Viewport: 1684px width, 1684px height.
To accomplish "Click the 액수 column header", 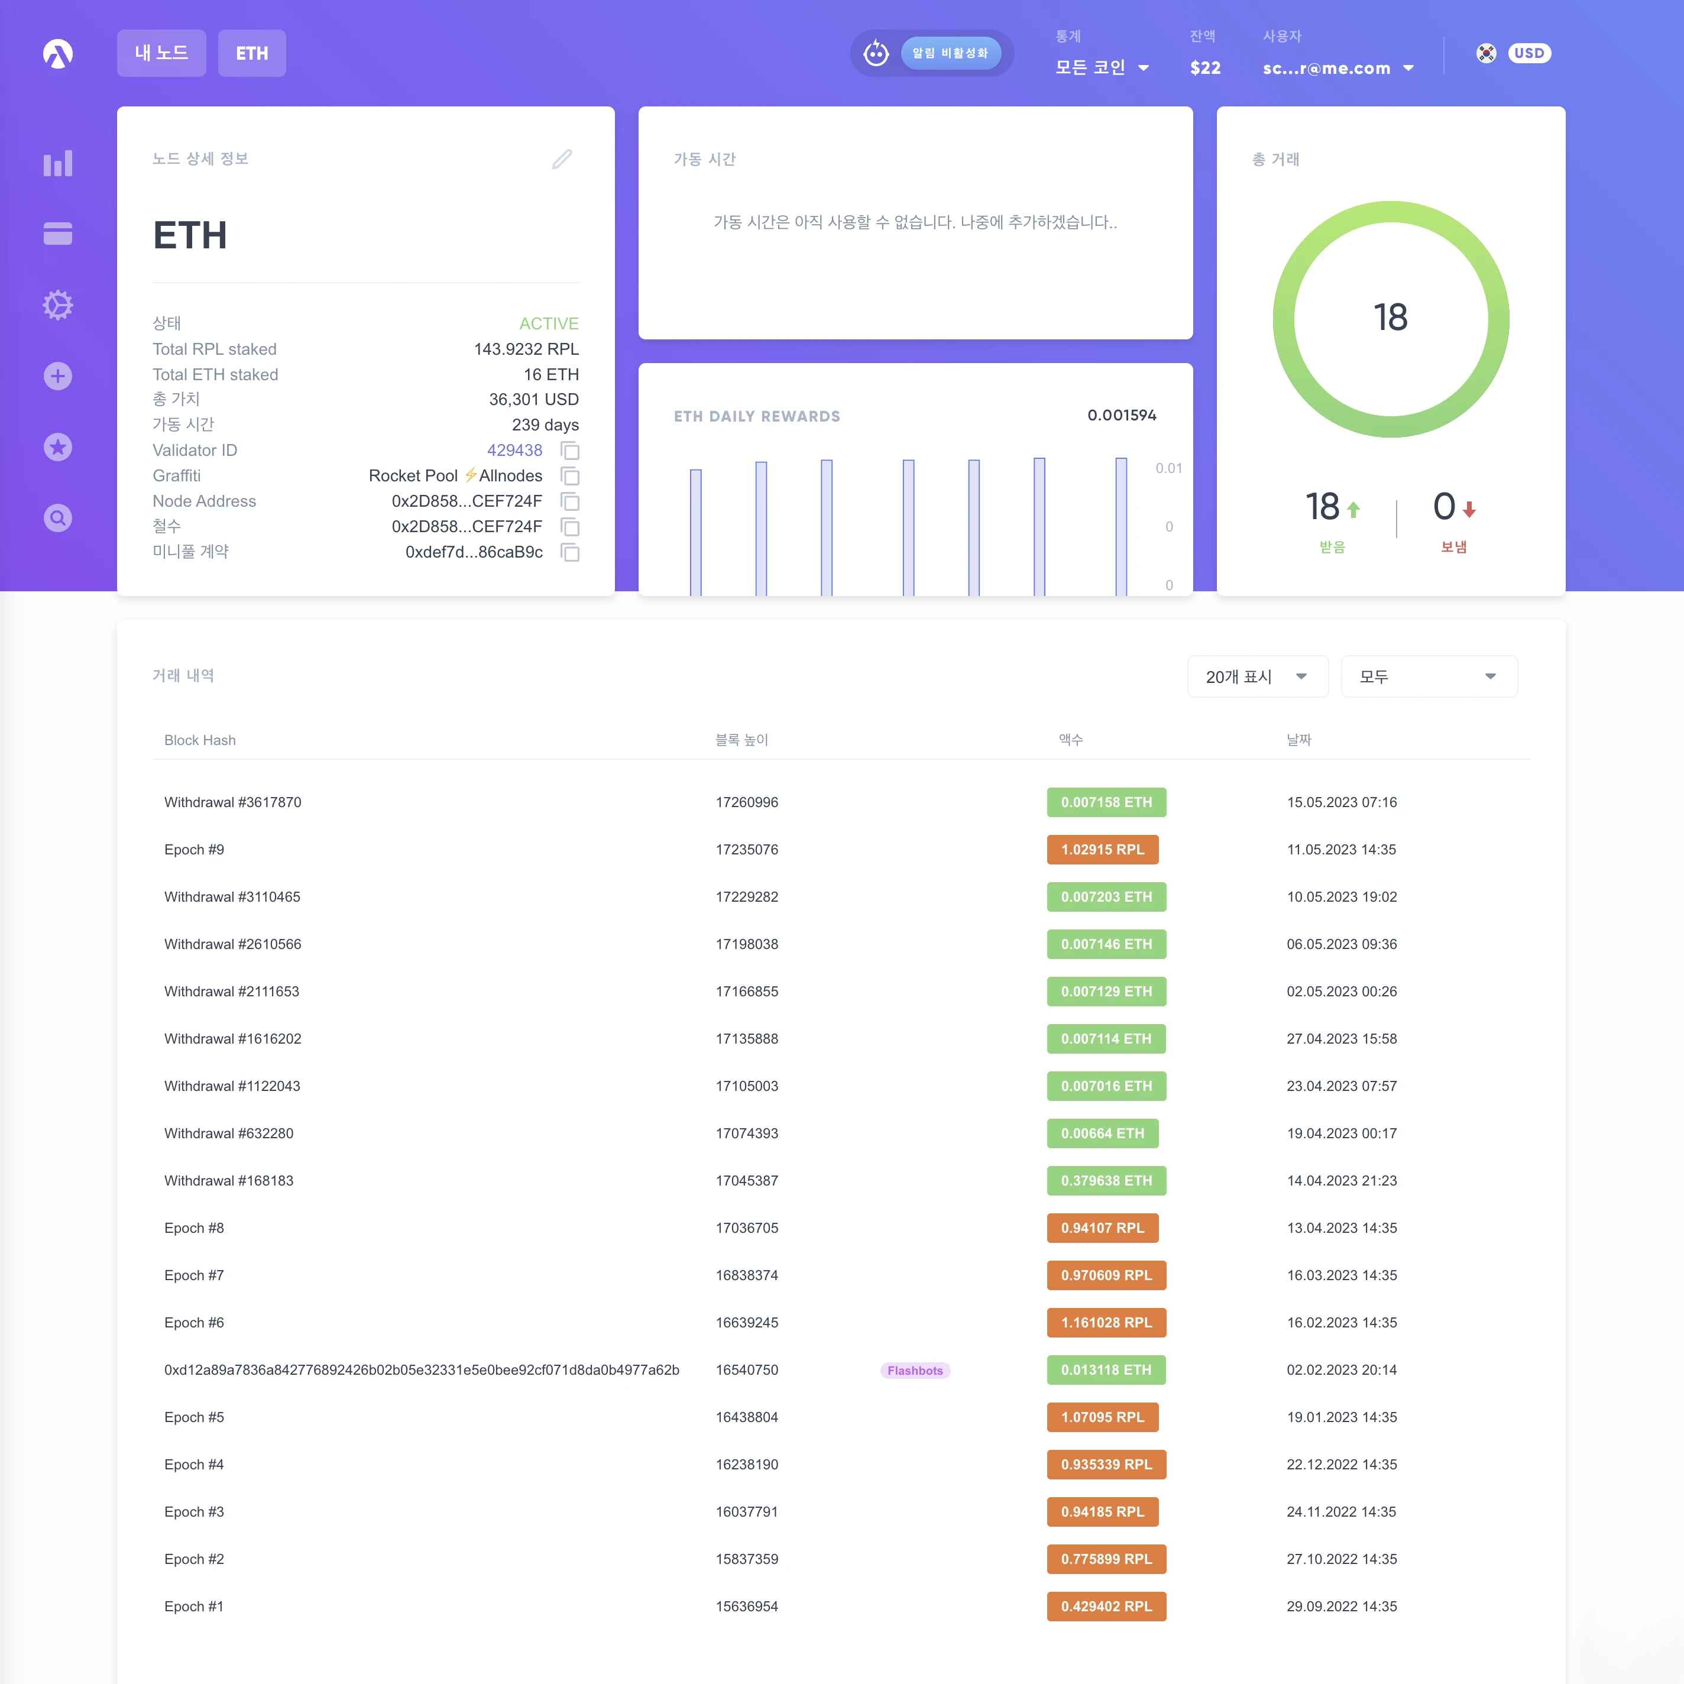I will click(1070, 740).
